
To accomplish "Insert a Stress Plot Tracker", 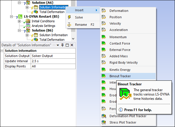I will 128,122.
